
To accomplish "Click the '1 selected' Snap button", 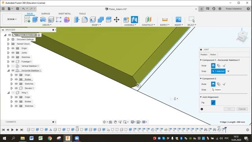I will tap(218, 71).
